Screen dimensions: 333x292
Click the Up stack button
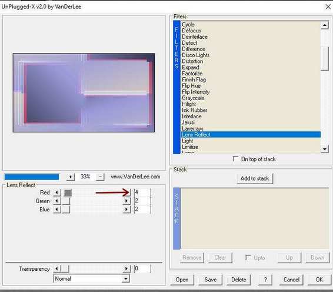289,258
